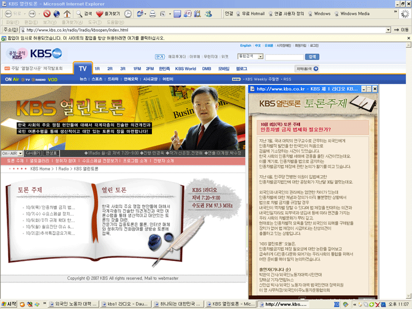Switch to 외국인 노동자 대책 taskbar window
The width and height of the screenshot is (412, 309).
click(x=74, y=304)
